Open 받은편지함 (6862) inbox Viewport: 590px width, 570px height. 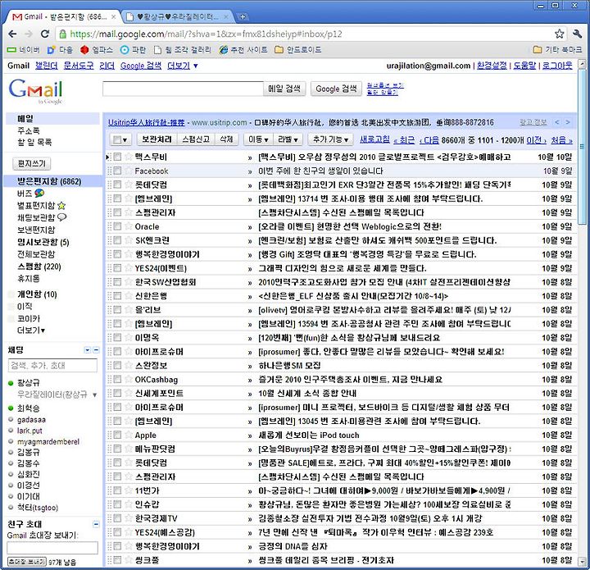coord(49,181)
